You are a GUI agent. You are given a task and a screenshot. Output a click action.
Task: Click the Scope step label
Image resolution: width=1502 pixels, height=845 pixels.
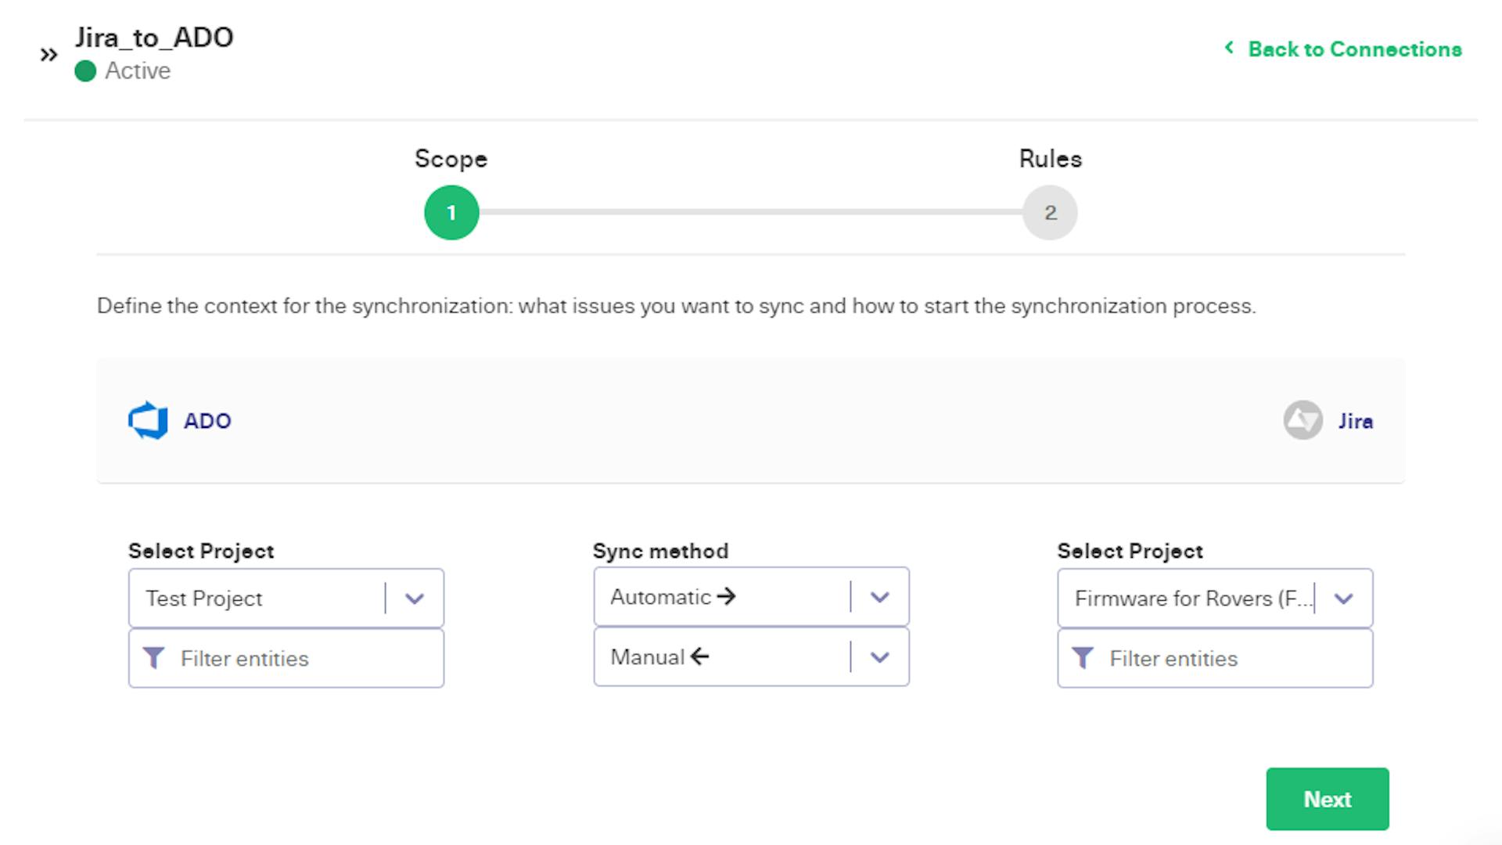click(x=451, y=159)
